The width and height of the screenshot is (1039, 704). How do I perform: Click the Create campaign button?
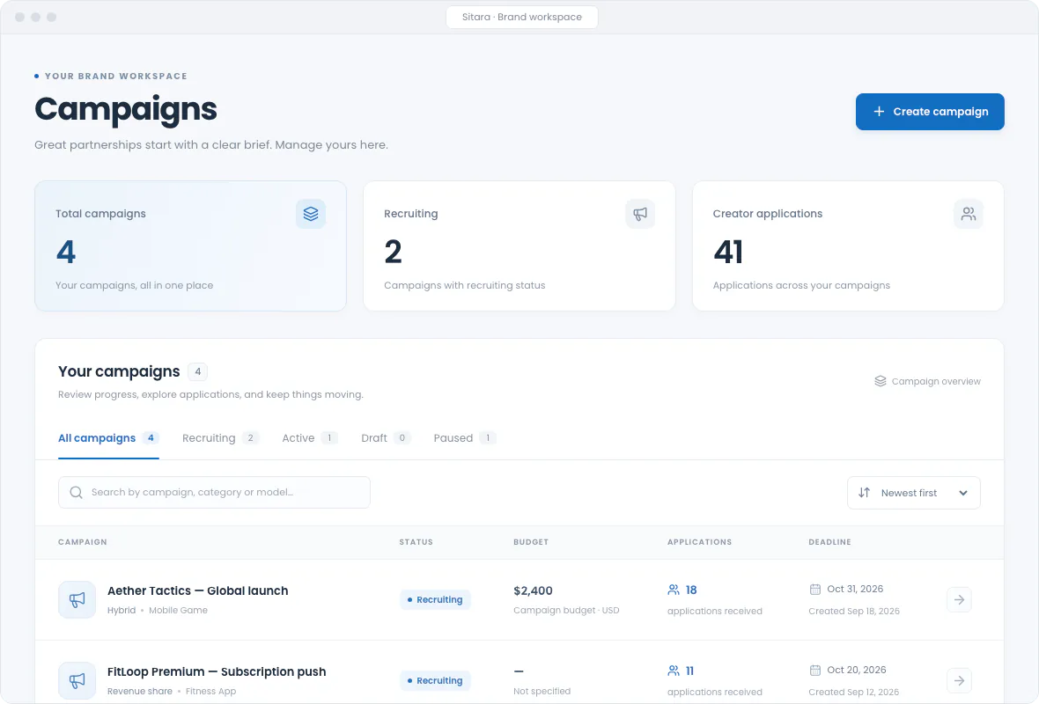click(x=930, y=111)
